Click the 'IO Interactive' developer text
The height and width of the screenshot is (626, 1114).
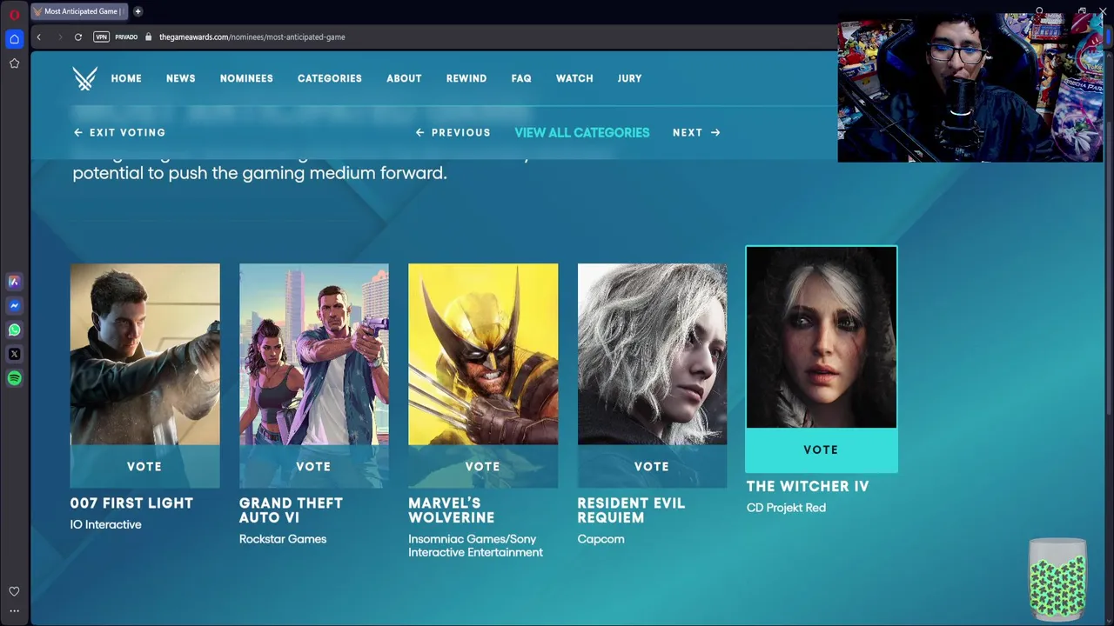pyautogui.click(x=105, y=524)
